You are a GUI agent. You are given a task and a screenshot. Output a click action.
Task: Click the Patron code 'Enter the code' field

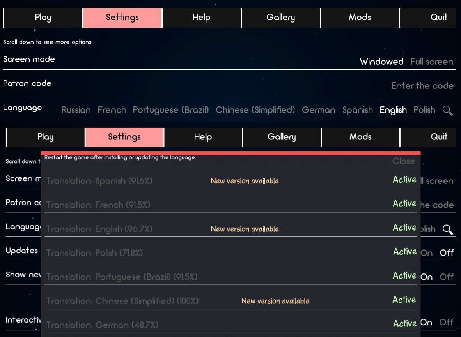pyautogui.click(x=422, y=85)
